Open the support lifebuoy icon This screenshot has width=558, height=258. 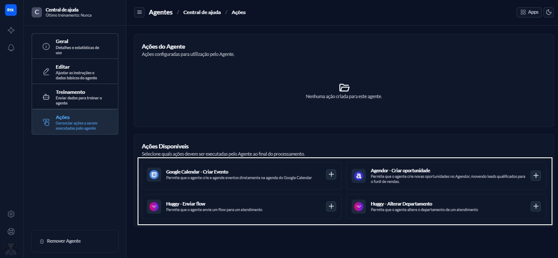(x=11, y=232)
